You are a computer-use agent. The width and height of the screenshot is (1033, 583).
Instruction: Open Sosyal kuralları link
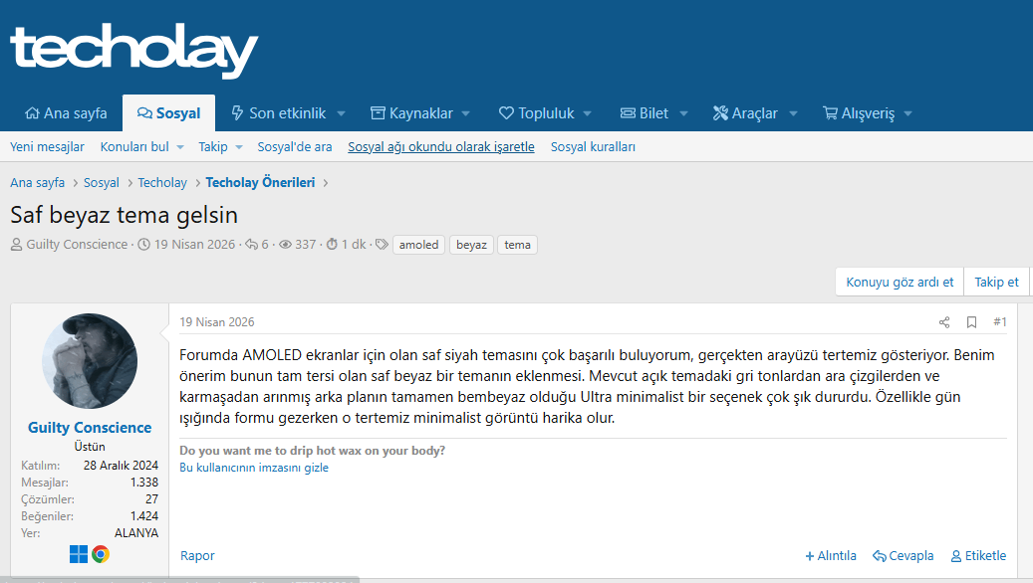(x=593, y=146)
